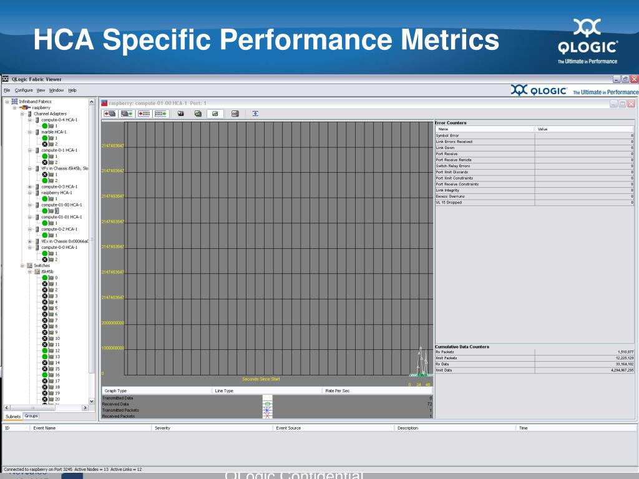Click the Severity column header

click(212, 428)
